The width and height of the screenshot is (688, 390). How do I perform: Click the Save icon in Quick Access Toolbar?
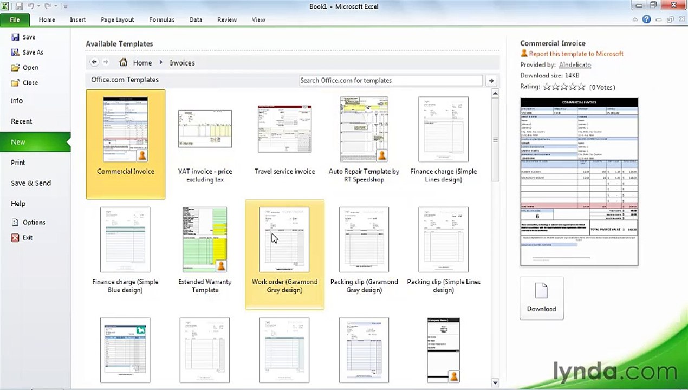pyautogui.click(x=19, y=6)
